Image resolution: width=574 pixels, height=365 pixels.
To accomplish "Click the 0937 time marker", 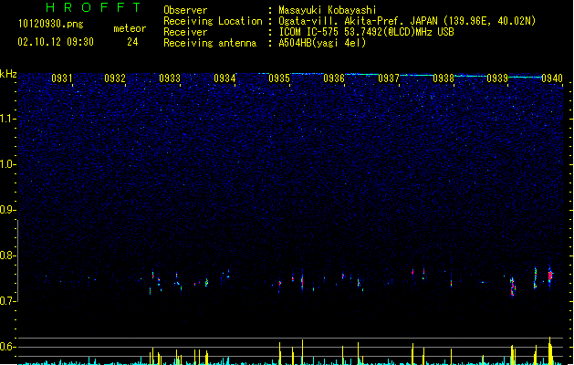I will [x=389, y=78].
